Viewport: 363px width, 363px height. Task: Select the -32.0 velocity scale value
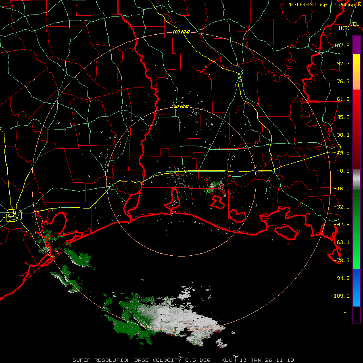[x=342, y=207]
